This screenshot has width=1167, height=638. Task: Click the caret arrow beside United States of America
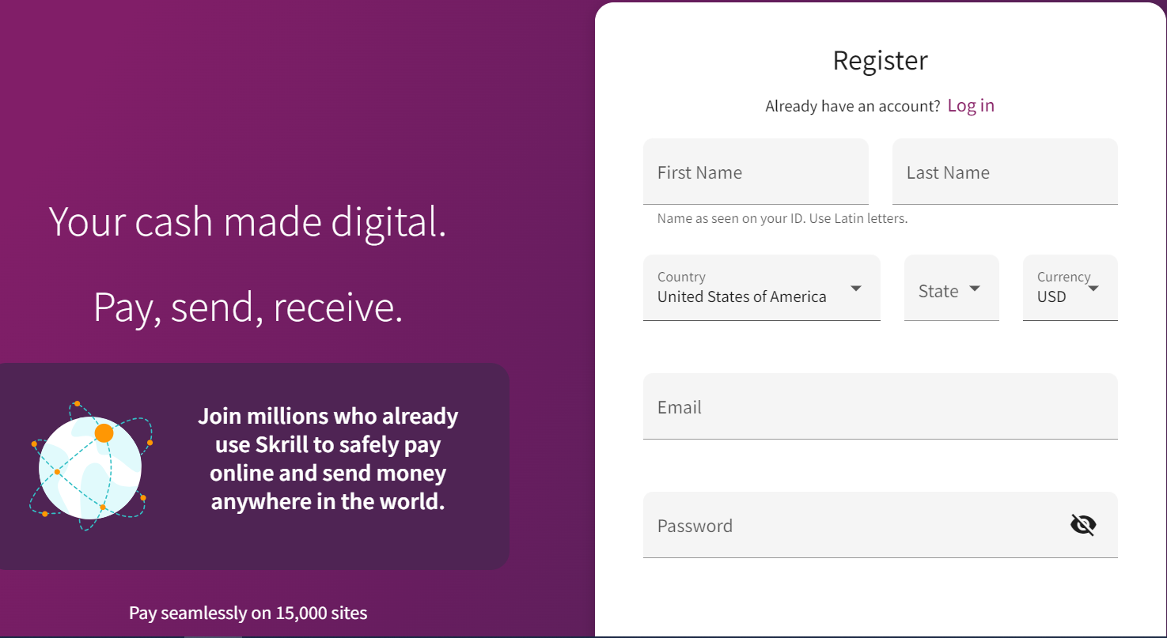coord(856,289)
